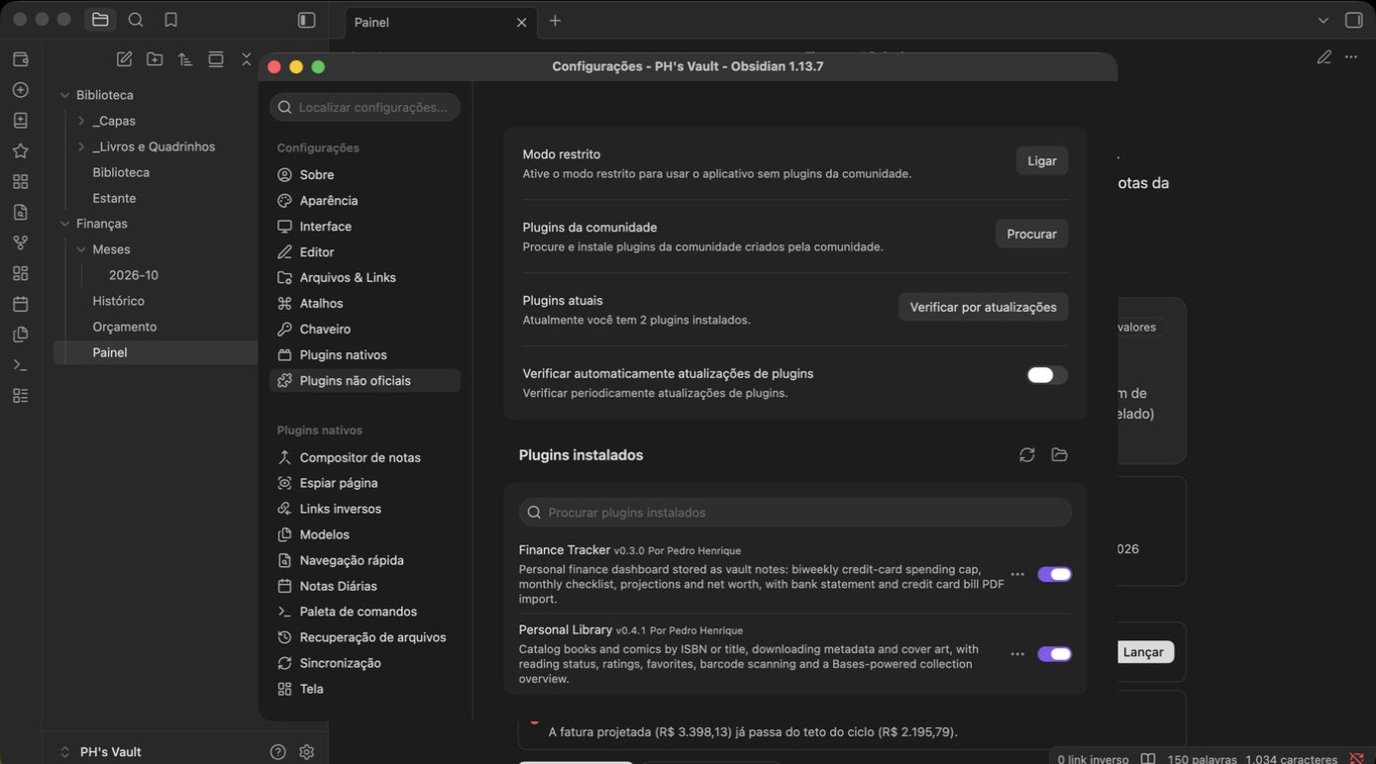Open the wallet icon in the left ribbon
Image resolution: width=1376 pixels, height=764 pixels.
(20, 59)
